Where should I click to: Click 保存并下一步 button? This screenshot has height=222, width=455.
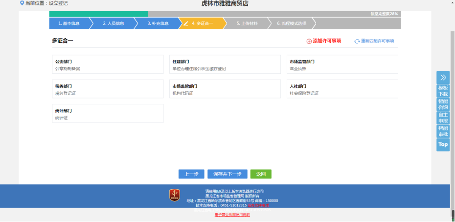(x=227, y=174)
